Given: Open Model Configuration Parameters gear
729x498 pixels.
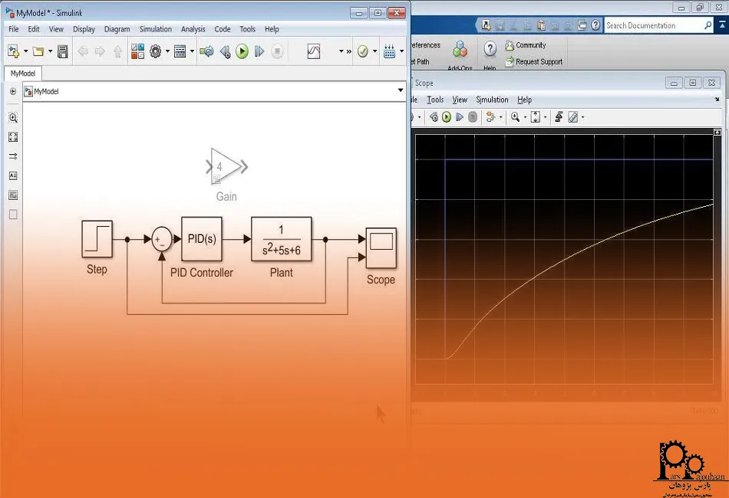Looking at the screenshot, I should (x=156, y=51).
